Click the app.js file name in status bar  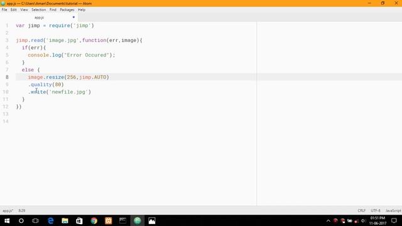click(x=8, y=211)
